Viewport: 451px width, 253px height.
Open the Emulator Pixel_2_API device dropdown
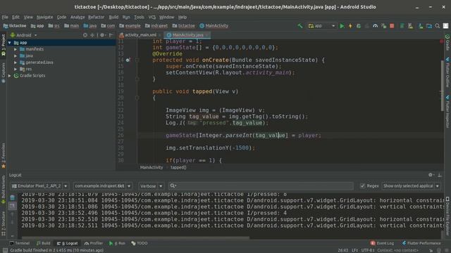tap(39, 186)
